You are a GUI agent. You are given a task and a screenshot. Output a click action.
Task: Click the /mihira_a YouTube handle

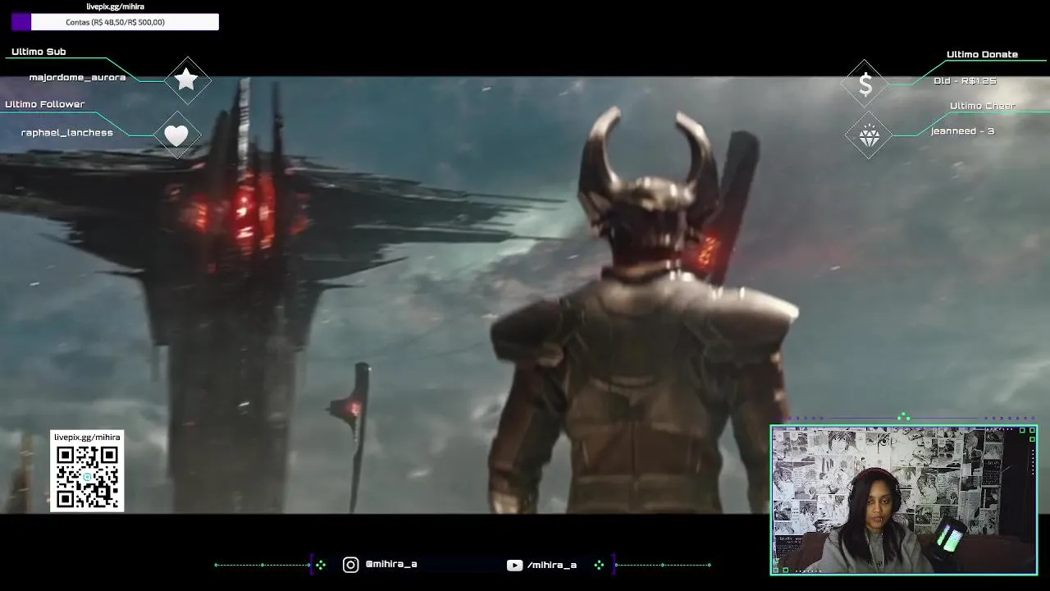pos(552,565)
